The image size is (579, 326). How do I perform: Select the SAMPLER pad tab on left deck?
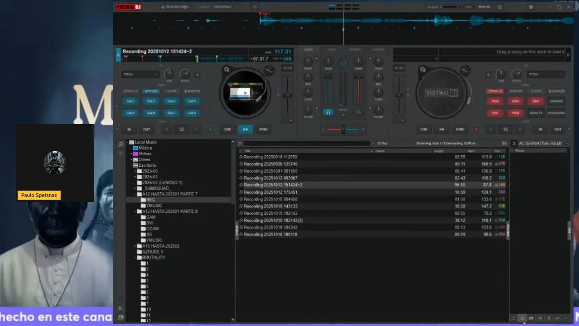192,91
